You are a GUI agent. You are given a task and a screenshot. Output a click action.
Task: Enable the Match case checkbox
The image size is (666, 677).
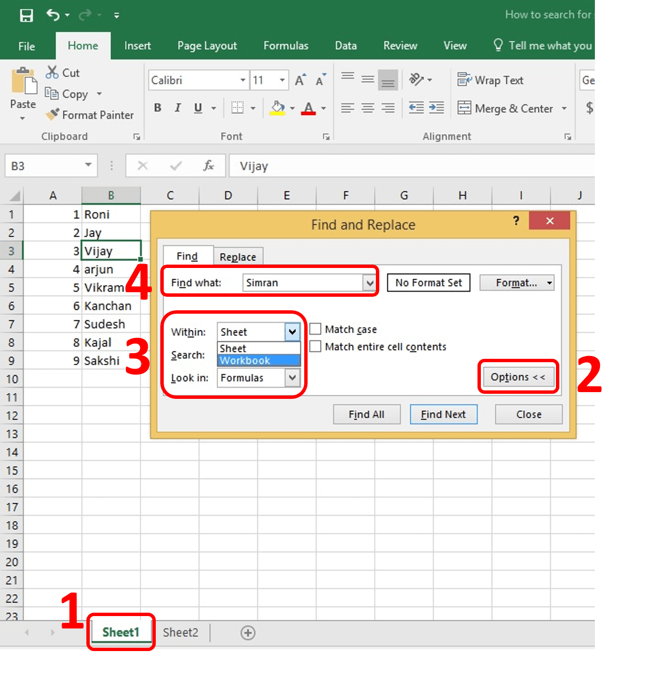pos(315,329)
